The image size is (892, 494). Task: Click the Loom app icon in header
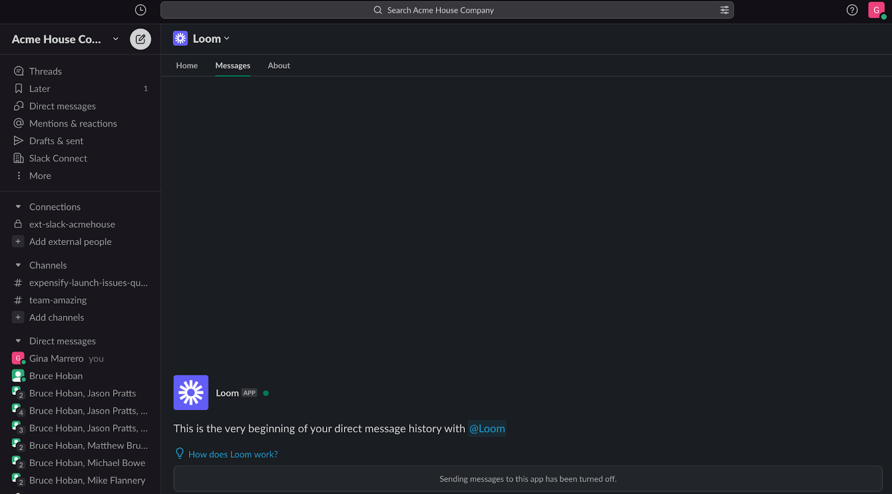tap(180, 38)
